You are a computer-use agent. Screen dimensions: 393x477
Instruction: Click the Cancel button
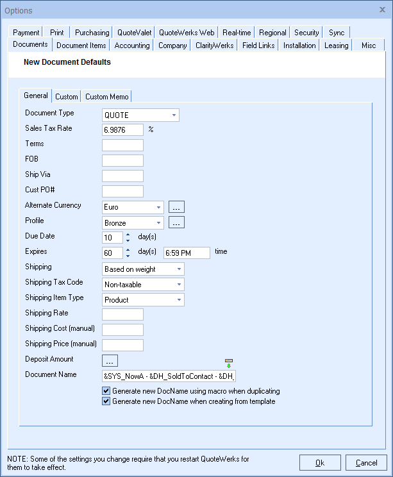(366, 462)
